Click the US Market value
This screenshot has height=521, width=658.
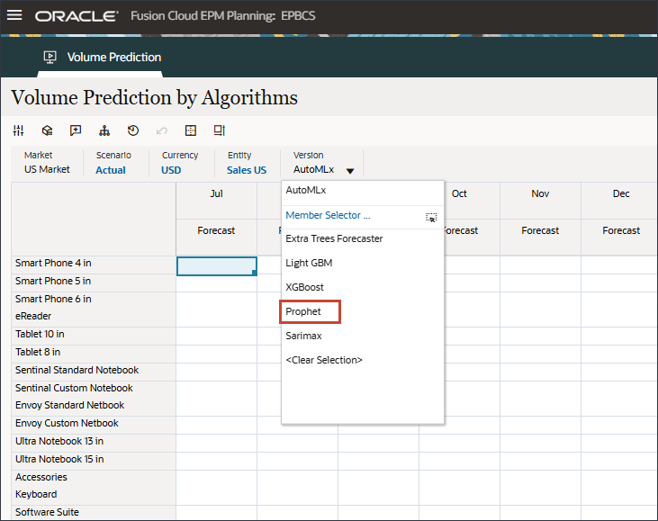(x=47, y=169)
